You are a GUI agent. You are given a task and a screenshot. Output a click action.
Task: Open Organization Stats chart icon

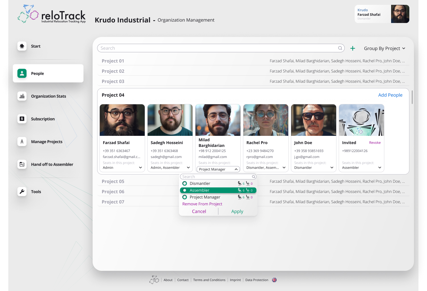tap(22, 96)
